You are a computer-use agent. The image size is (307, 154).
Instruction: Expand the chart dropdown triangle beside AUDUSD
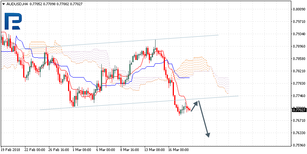coord(3,4)
